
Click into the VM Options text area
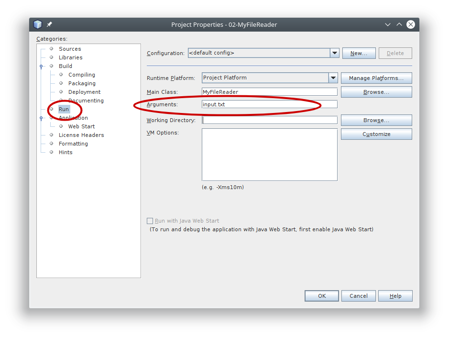click(x=269, y=154)
